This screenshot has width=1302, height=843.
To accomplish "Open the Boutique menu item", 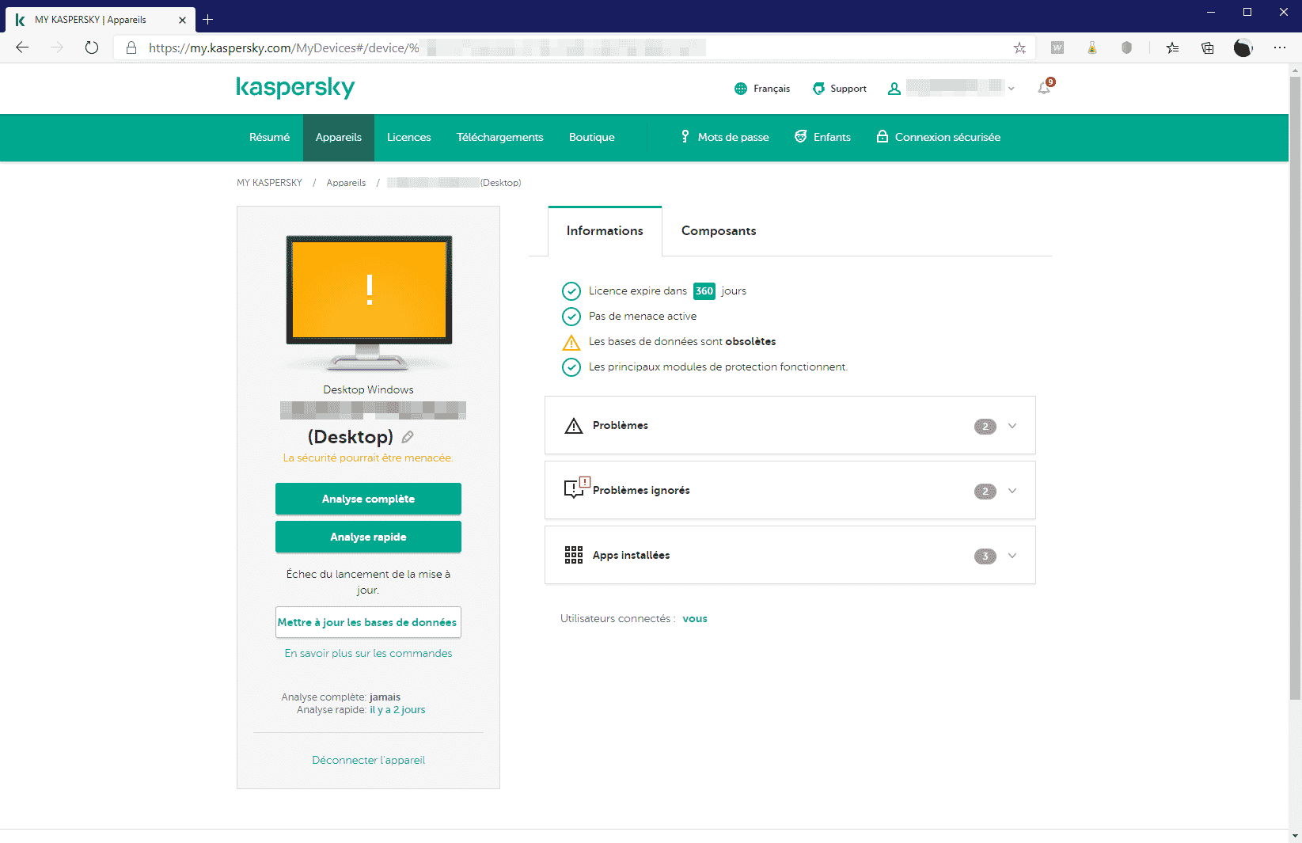I will point(592,137).
